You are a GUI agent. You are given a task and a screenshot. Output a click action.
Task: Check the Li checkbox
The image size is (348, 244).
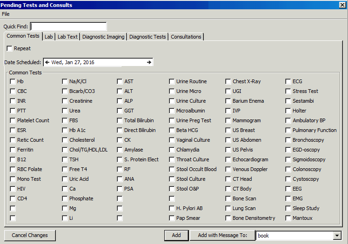pyautogui.click(x=65, y=218)
